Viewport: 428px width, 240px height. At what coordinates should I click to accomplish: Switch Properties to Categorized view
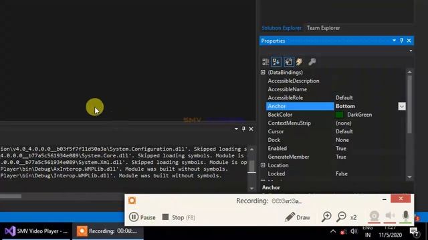pos(265,62)
